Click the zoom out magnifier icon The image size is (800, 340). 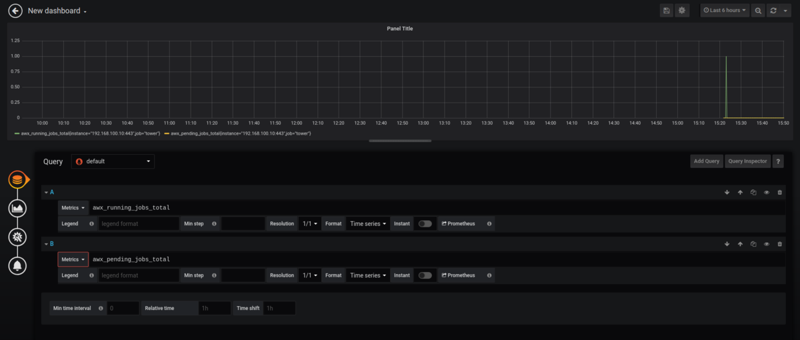pos(758,11)
